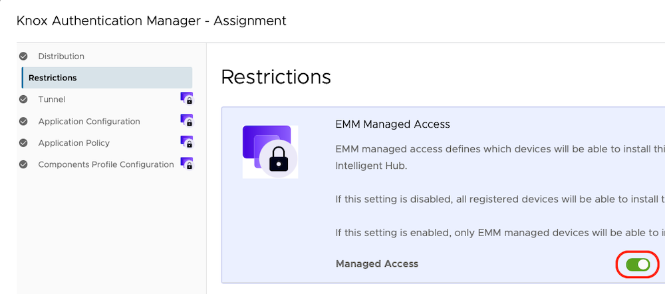Viewport: 665px width, 294px height.
Task: Click the Managed Access label text
Action: pyautogui.click(x=377, y=264)
